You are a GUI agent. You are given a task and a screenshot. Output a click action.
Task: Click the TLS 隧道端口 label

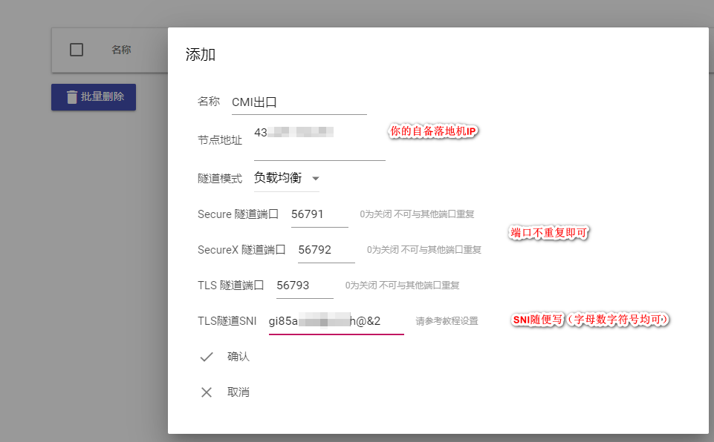pyautogui.click(x=231, y=285)
